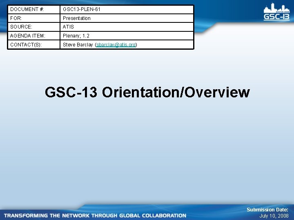This screenshot has width=294, height=220.
Task: Open the sbarclay@atis.org email link
Action: (116, 45)
